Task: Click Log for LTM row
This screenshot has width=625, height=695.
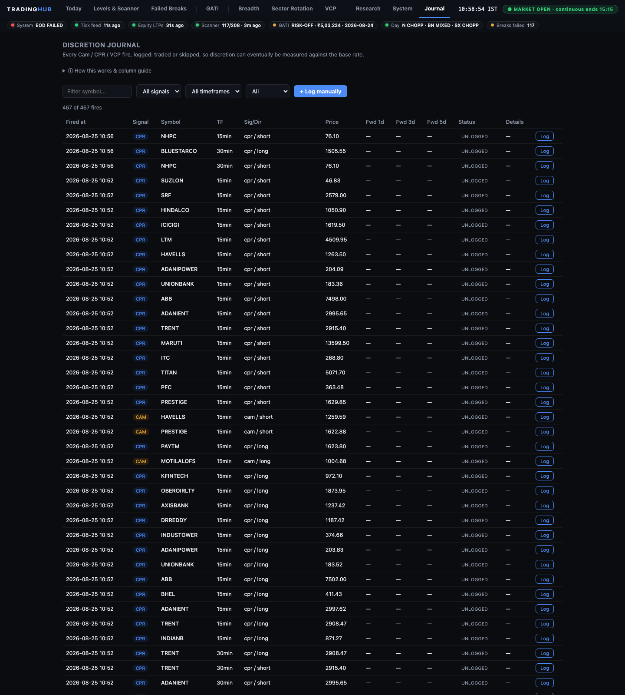Action: (545, 240)
